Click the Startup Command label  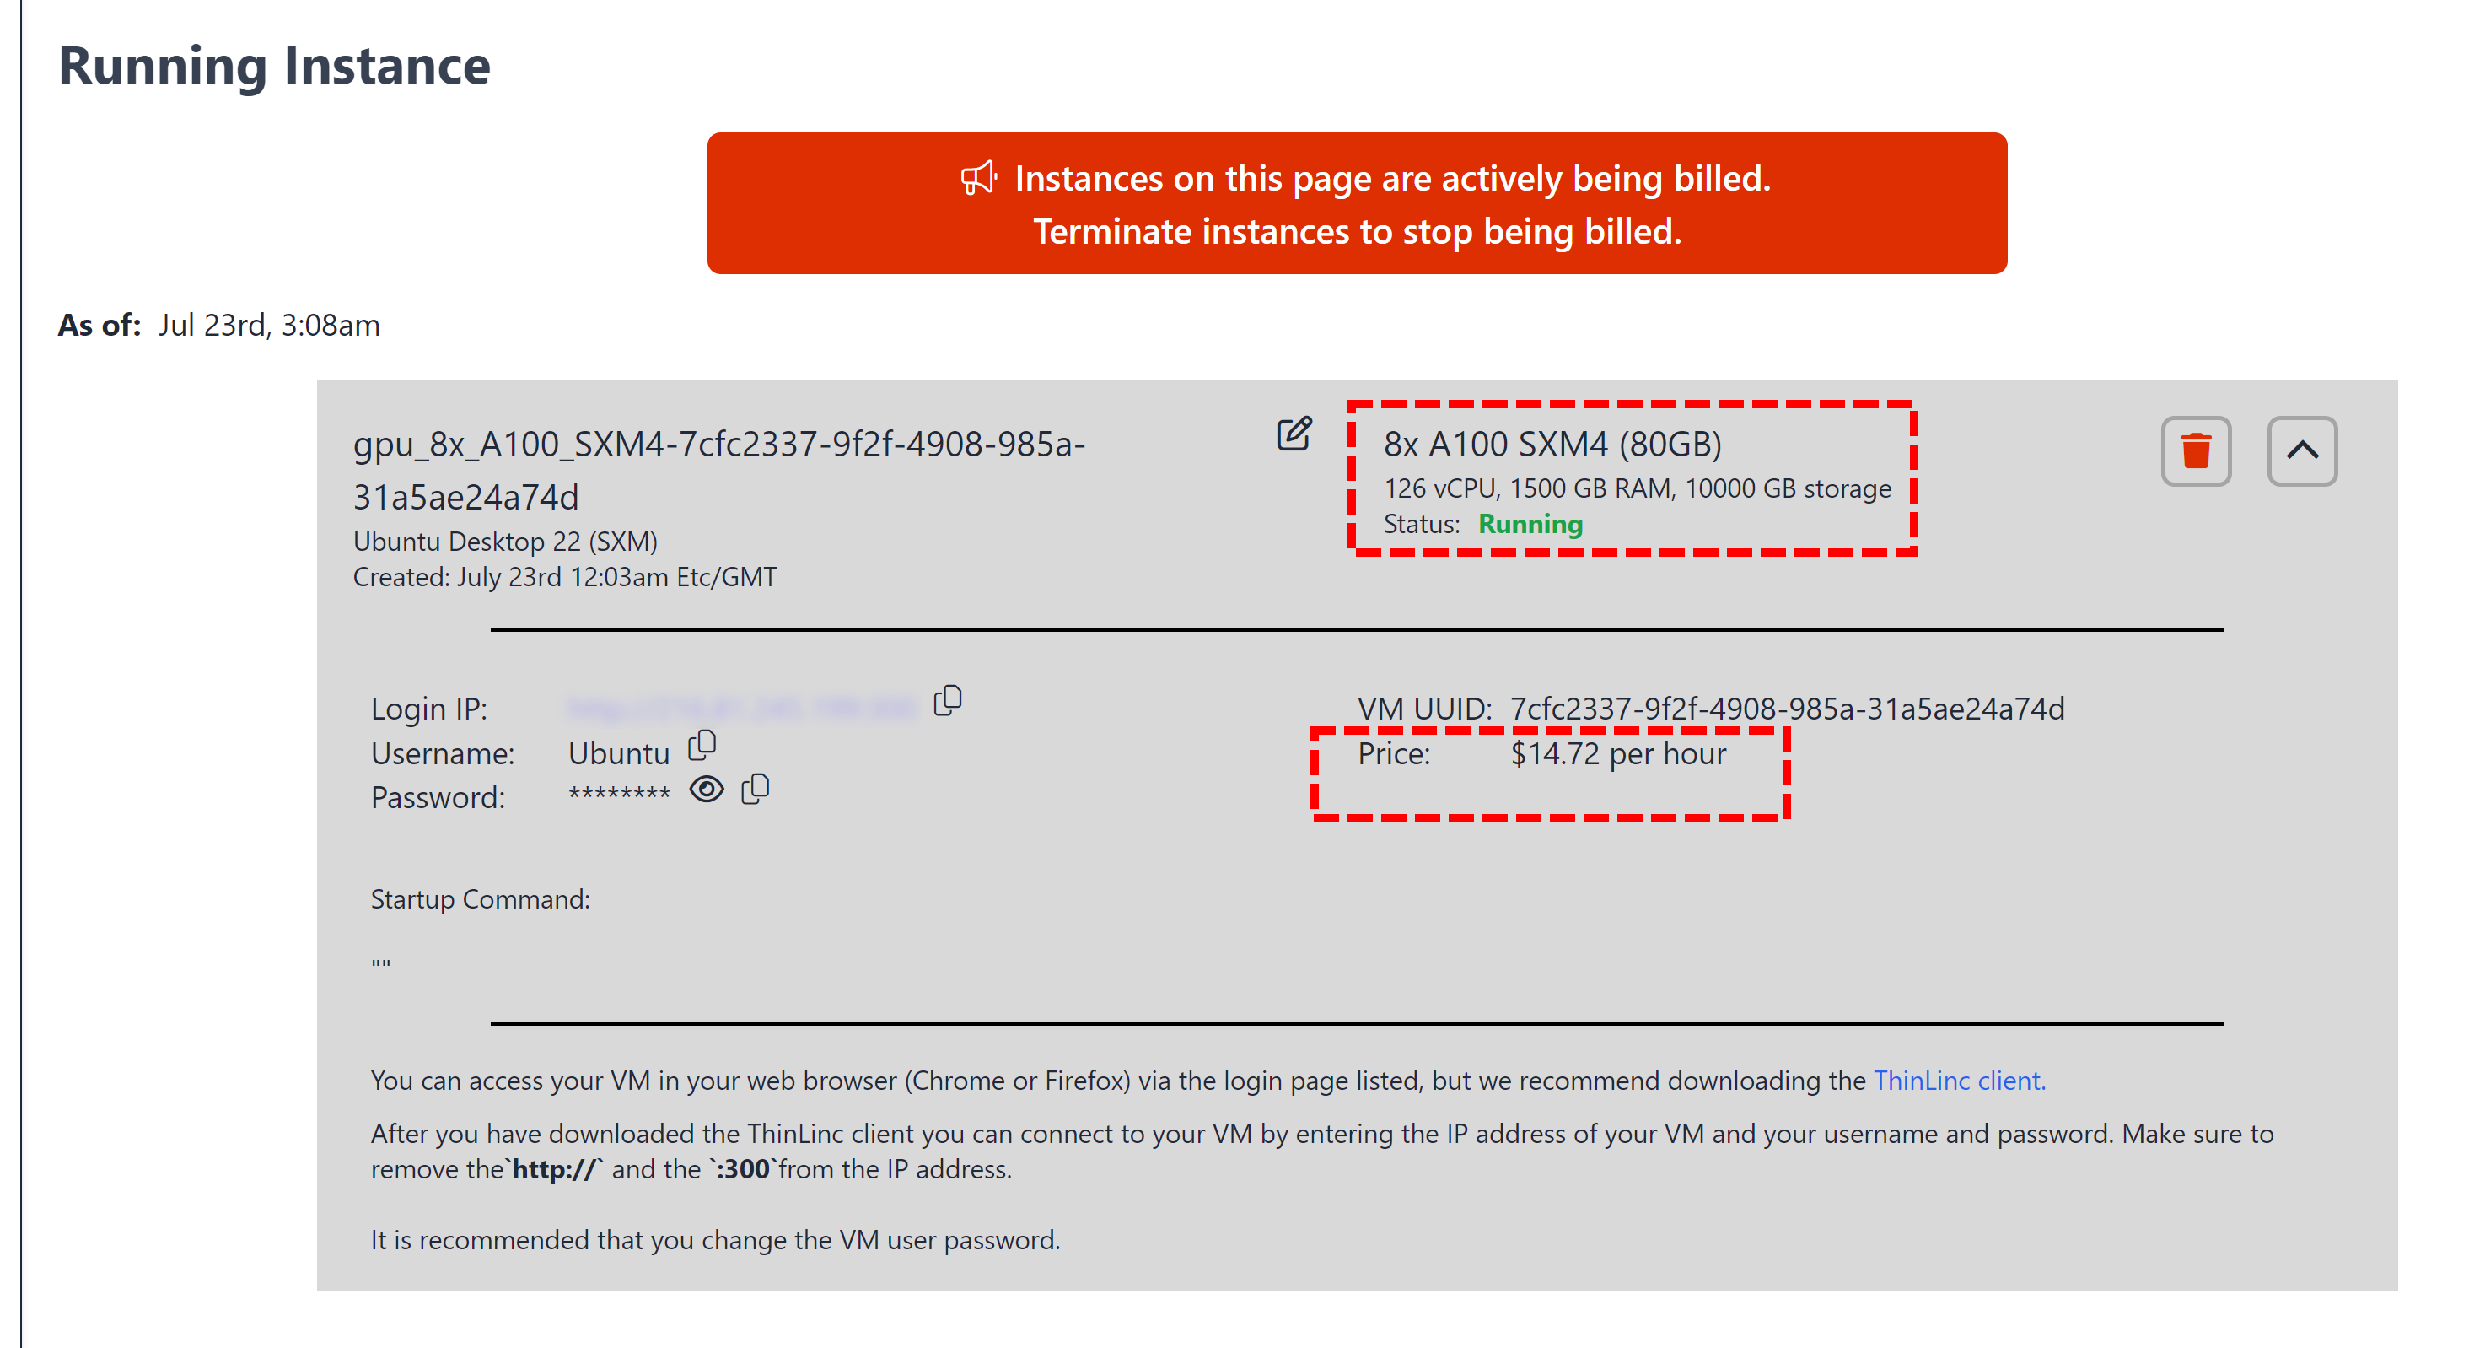pyautogui.click(x=480, y=899)
